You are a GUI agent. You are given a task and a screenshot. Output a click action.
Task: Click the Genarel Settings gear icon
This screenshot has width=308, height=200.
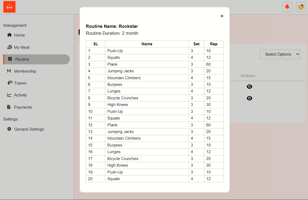[9, 129]
